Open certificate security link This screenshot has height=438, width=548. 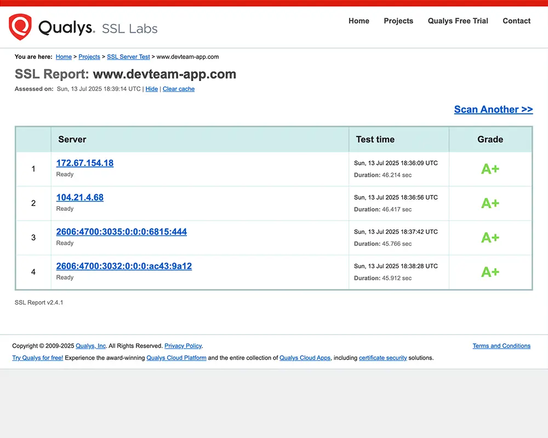click(383, 358)
